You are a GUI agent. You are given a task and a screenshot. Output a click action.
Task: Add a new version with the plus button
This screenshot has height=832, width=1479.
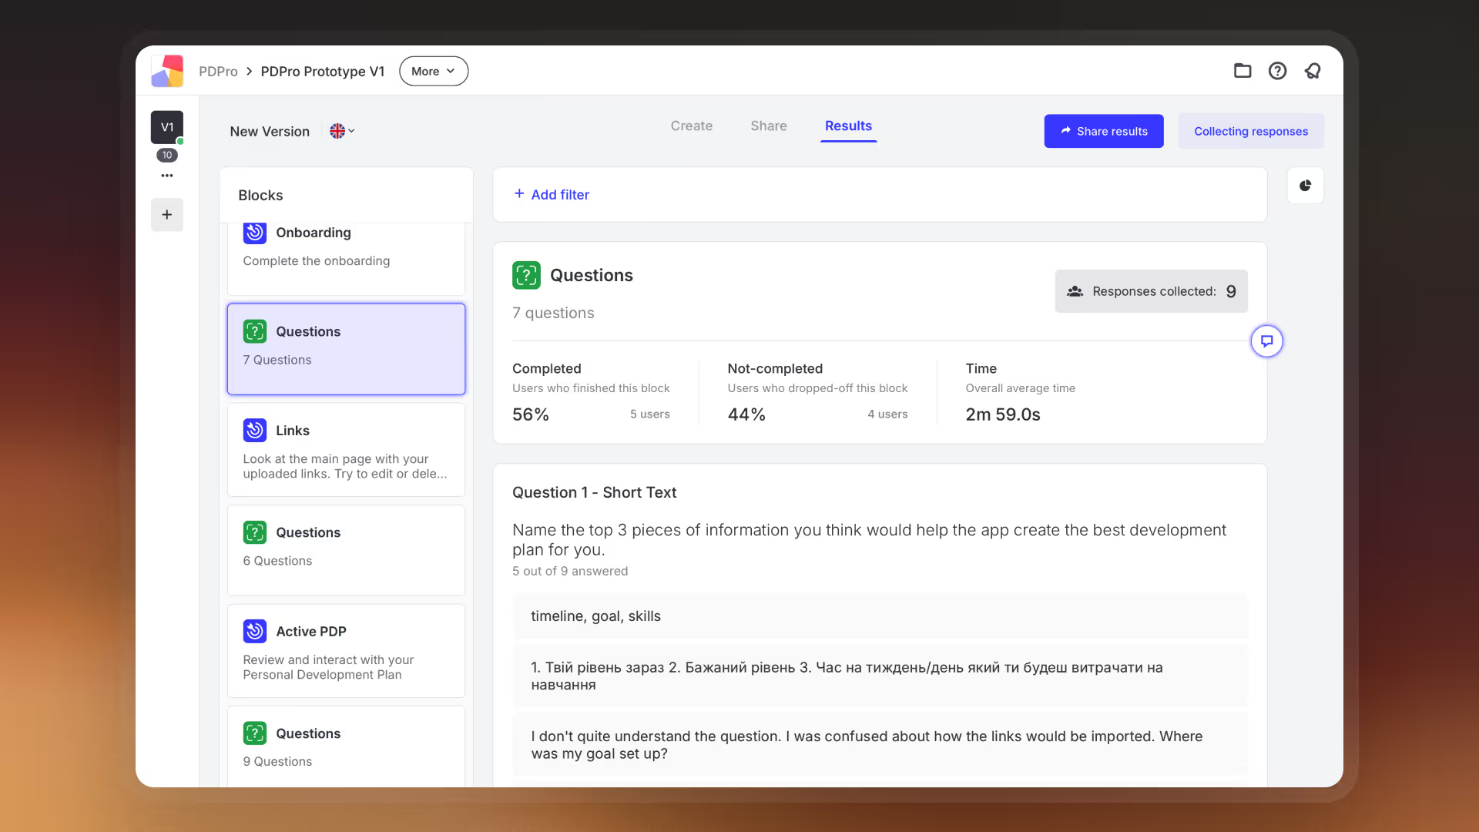pyautogui.click(x=167, y=215)
